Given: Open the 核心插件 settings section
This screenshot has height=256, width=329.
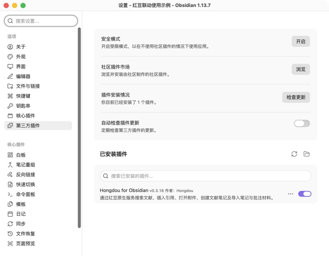Looking at the screenshot, I should point(38,116).
